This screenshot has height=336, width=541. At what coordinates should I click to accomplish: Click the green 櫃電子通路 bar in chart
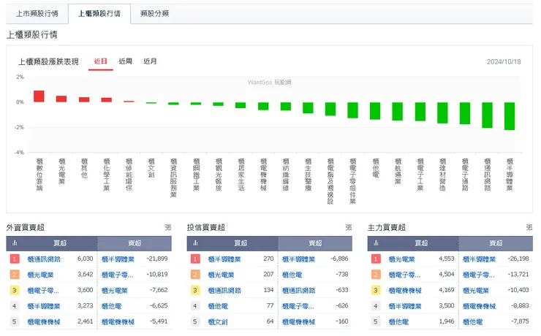[x=465, y=113]
